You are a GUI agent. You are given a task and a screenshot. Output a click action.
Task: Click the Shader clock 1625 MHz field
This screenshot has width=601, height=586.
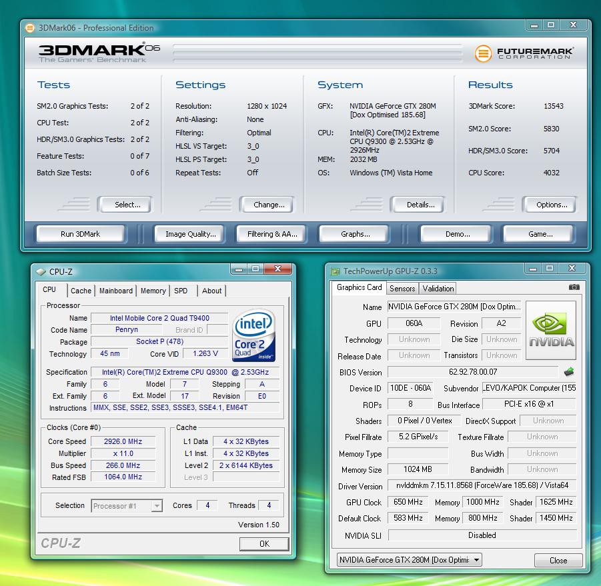tap(556, 502)
